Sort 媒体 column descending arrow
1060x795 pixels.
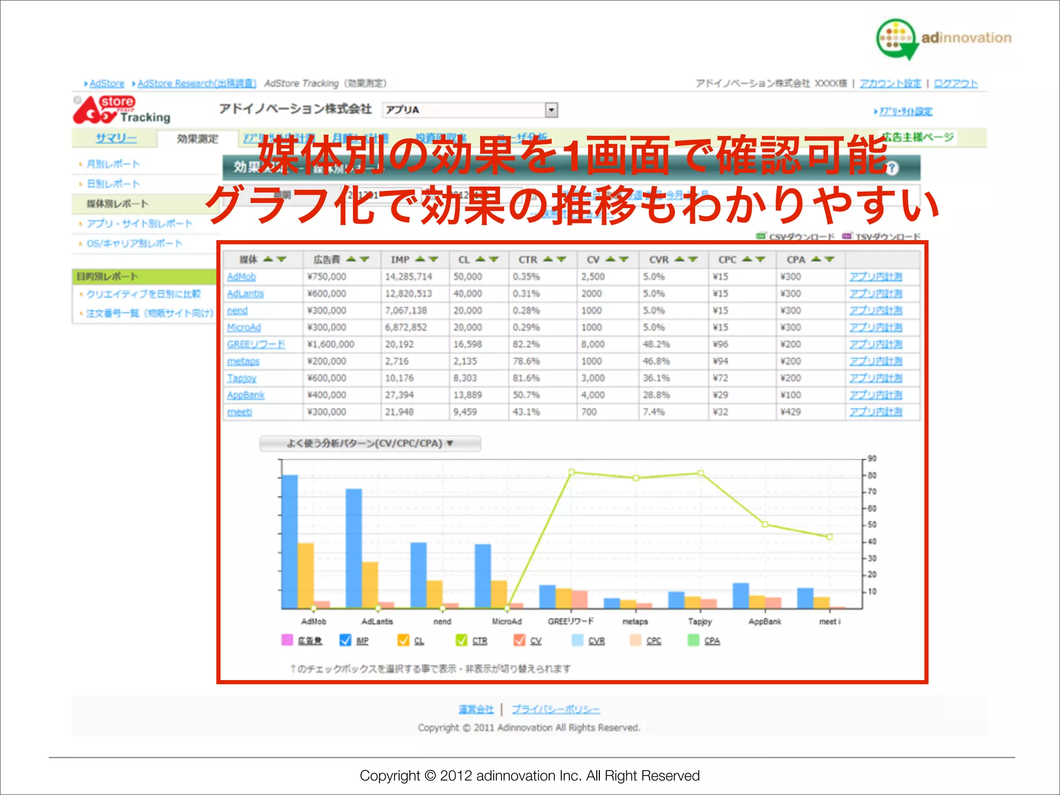pyautogui.click(x=281, y=259)
